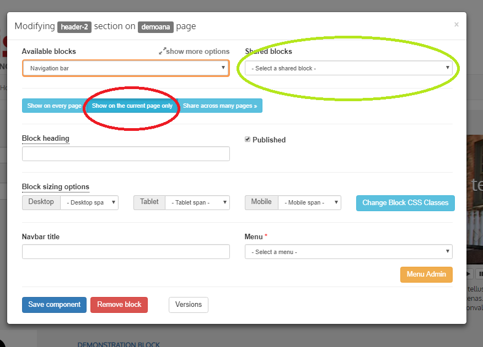Click the header-2 section badge in title
Screen dimensions: 483x347
coord(74,26)
